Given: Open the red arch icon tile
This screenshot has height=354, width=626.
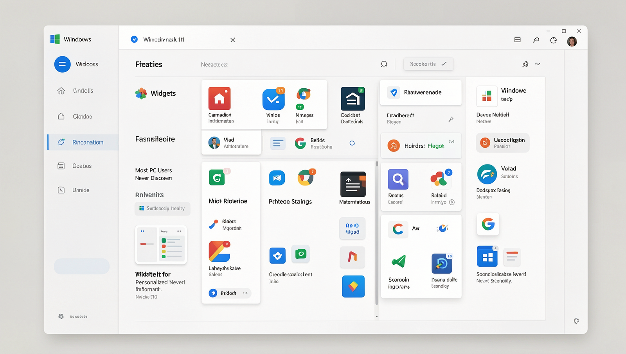Looking at the screenshot, I should (353, 257).
